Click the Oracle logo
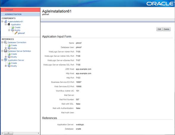The height and width of the screenshot is (135, 175). click(160, 4)
